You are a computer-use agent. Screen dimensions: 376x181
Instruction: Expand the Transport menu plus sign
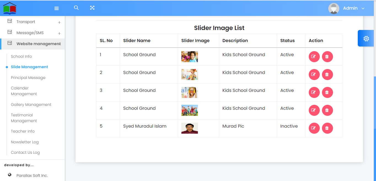point(59,22)
